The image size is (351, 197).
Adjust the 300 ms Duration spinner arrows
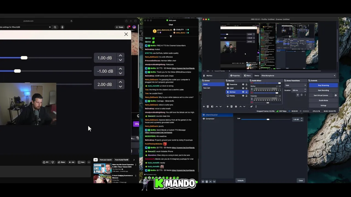click(305, 90)
